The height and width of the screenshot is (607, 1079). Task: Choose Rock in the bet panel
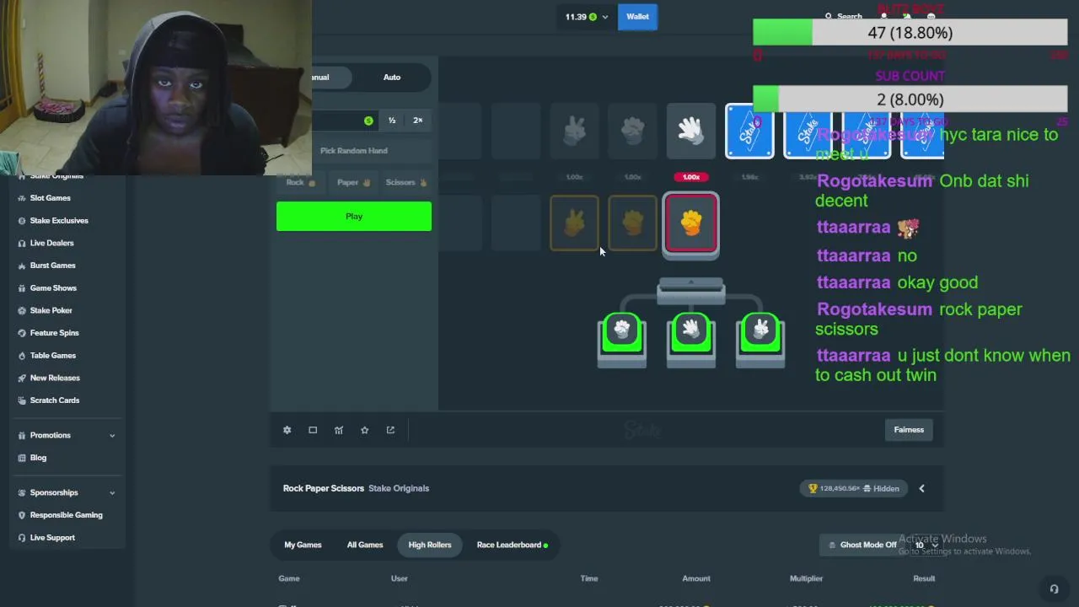pos(300,182)
